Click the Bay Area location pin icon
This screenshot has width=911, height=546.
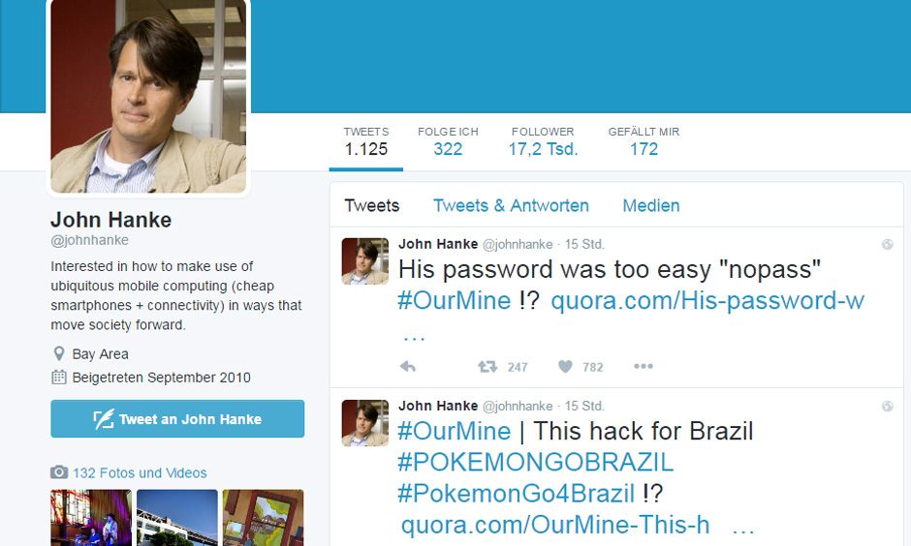(x=59, y=354)
